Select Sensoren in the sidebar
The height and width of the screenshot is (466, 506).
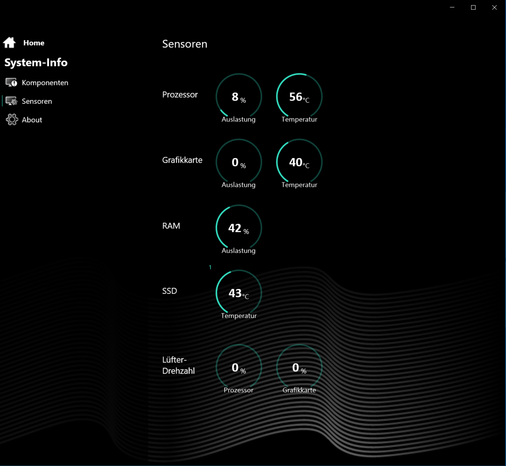[37, 101]
